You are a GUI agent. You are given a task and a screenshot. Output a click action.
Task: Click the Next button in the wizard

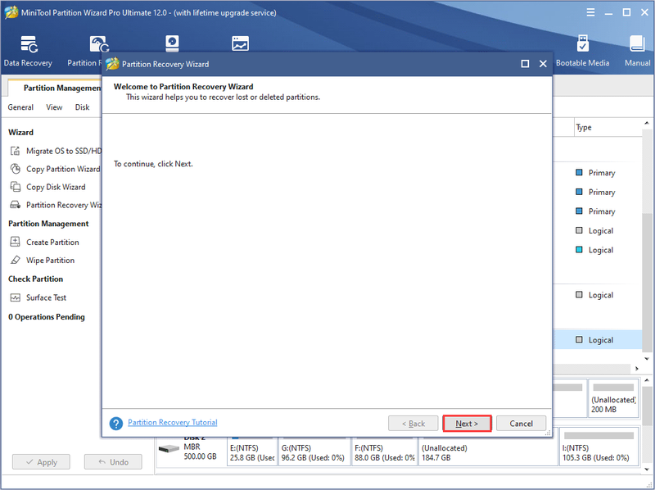467,424
